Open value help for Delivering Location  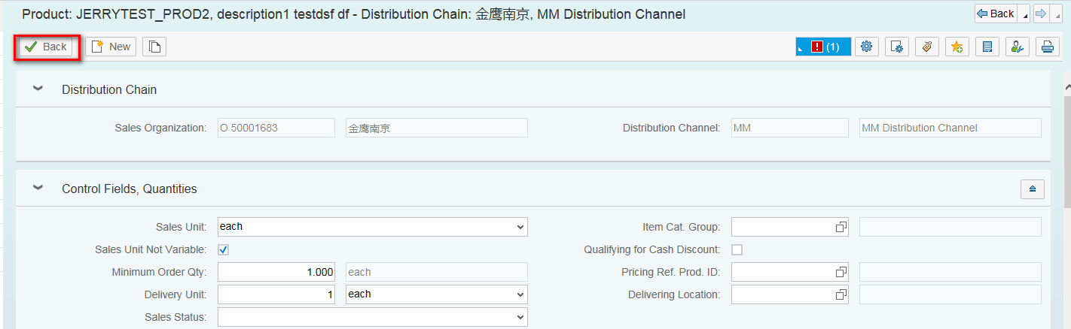[841, 294]
